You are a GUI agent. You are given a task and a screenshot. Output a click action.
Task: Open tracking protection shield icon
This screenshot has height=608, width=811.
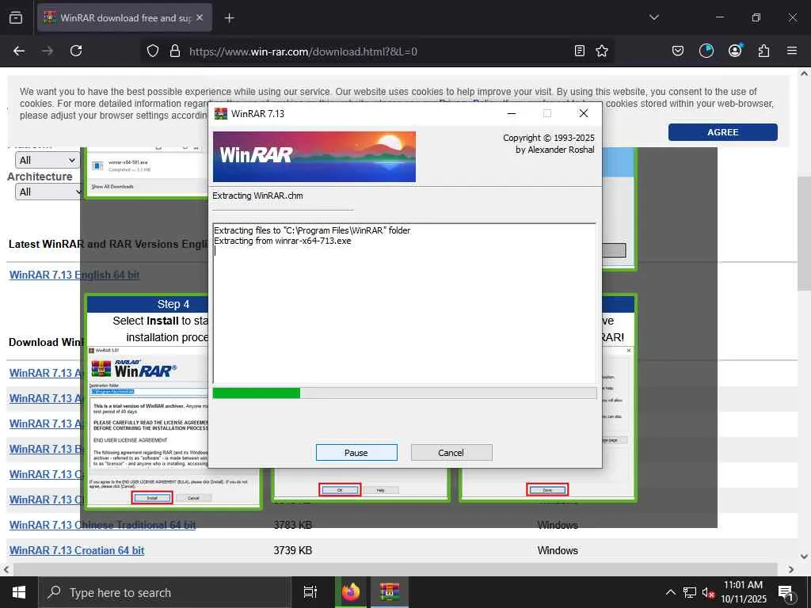click(x=153, y=51)
